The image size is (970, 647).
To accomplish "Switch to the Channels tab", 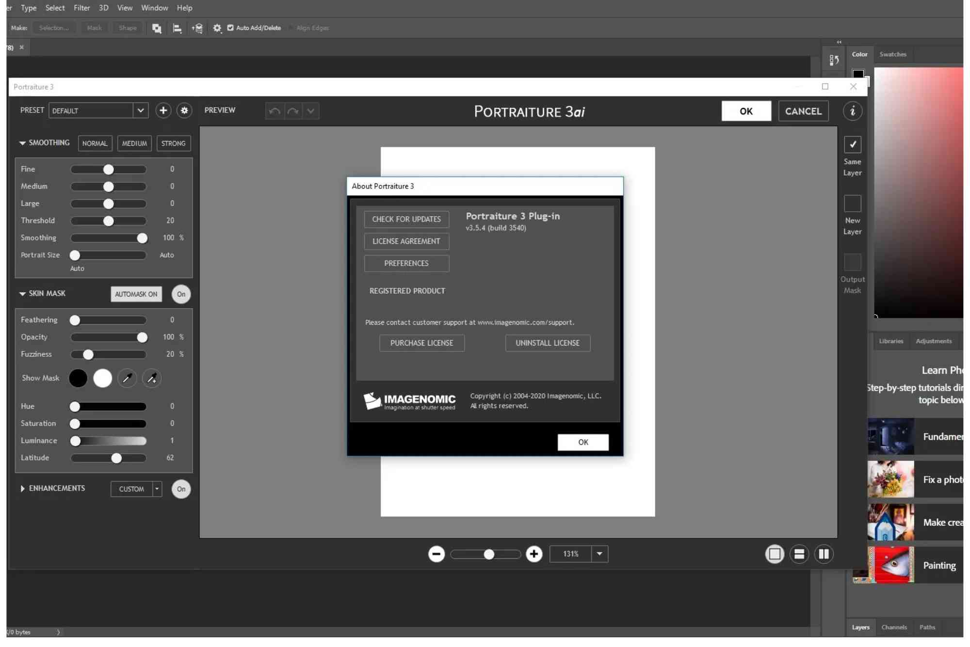I will [x=894, y=628].
